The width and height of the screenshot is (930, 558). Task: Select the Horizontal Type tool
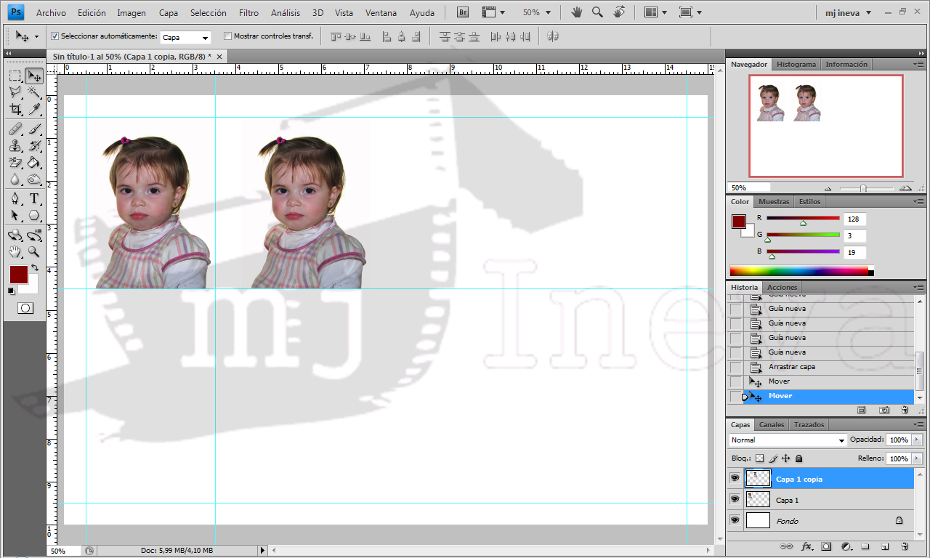[34, 199]
